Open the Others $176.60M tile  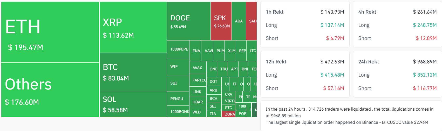tap(50, 90)
